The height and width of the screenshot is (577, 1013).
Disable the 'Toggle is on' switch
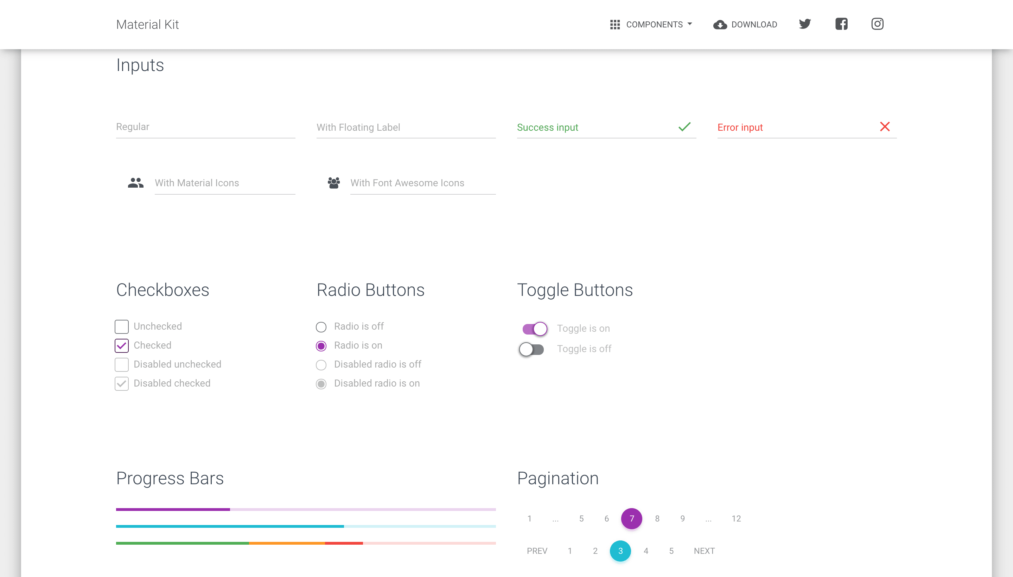click(x=535, y=329)
